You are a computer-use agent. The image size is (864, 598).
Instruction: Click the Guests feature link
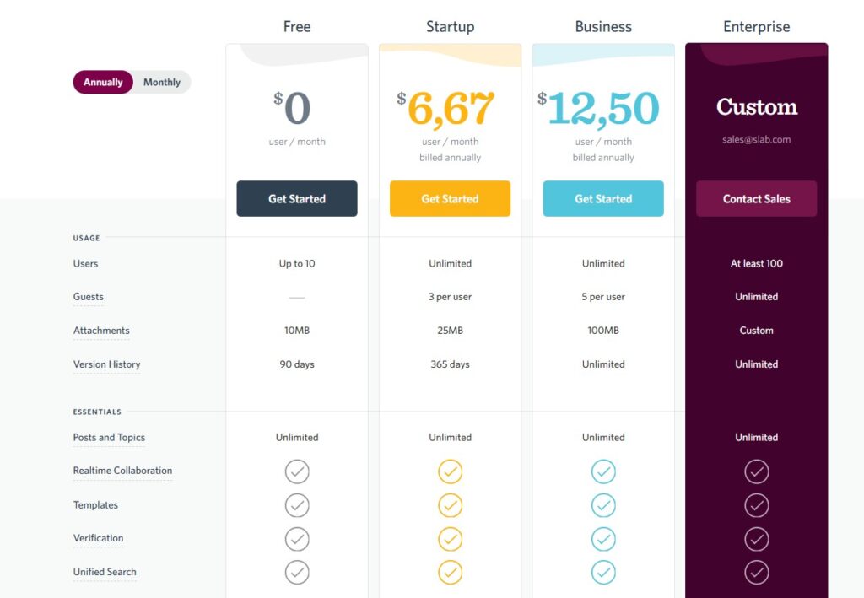coord(88,297)
